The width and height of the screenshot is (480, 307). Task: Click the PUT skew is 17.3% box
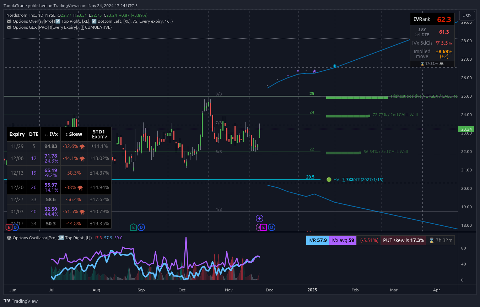(403, 240)
